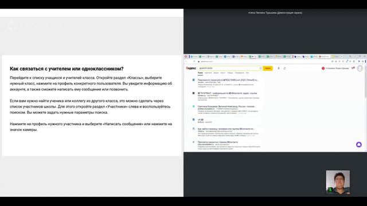Open Как найти страницу человека ВКонтакте result
This screenshot has width=367, height=206.
226,129
